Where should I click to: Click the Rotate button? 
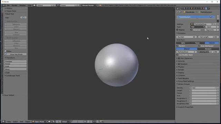click(16, 64)
